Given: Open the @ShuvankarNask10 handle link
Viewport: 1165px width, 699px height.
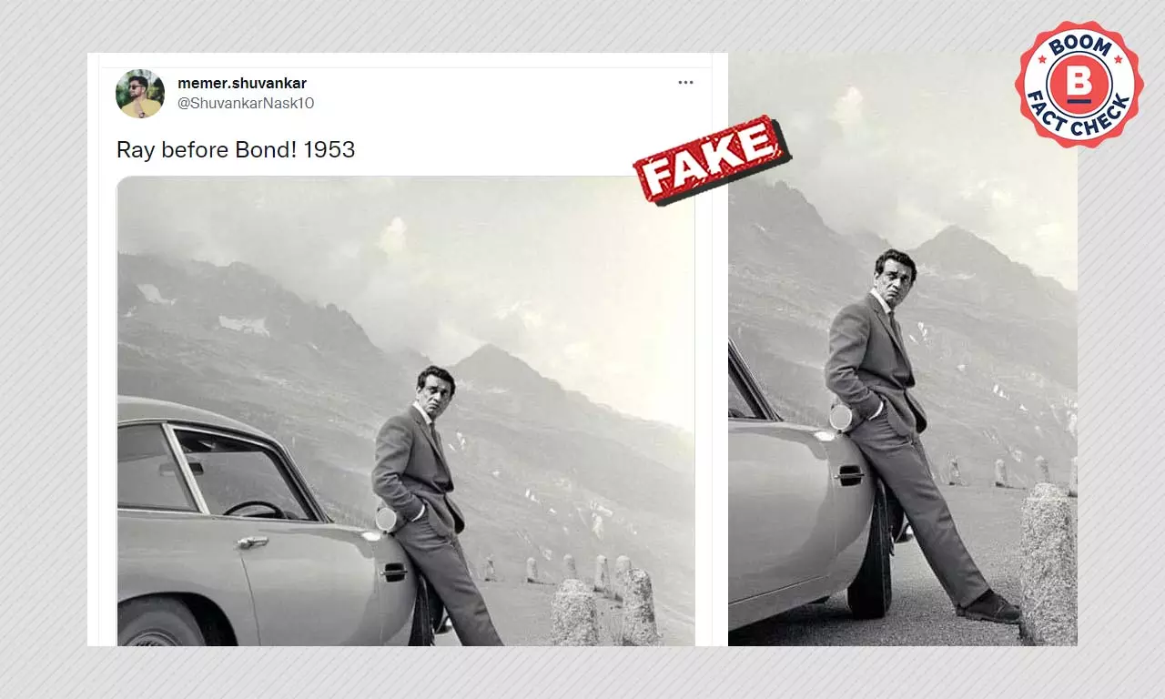Looking at the screenshot, I should (246, 104).
